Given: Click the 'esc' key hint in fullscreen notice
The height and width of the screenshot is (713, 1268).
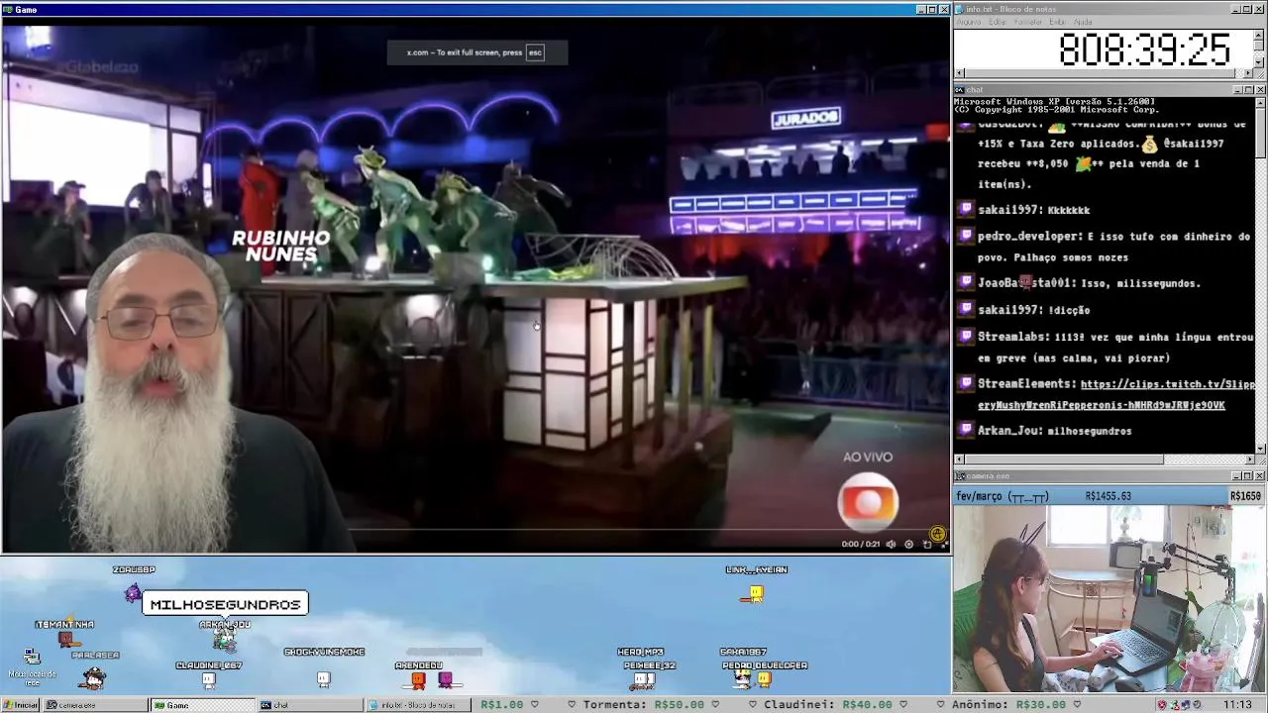Looking at the screenshot, I should (535, 52).
